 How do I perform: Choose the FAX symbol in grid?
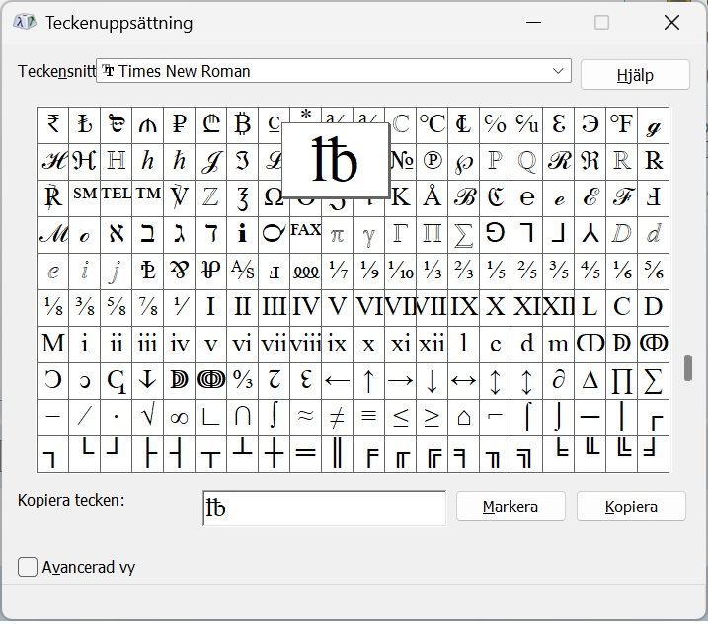point(305,231)
